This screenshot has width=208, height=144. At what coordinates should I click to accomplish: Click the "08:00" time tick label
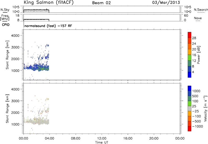point(76,139)
